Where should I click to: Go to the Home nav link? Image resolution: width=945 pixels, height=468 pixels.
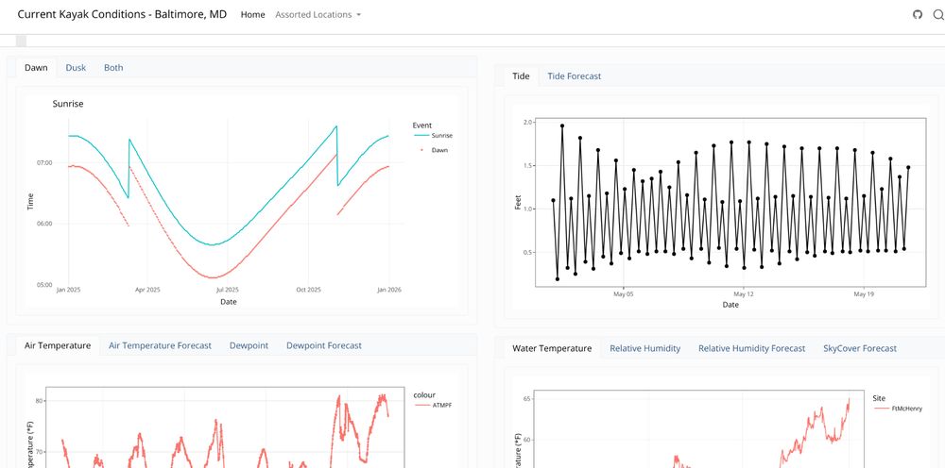click(252, 14)
